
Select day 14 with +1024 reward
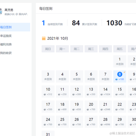[105, 91]
